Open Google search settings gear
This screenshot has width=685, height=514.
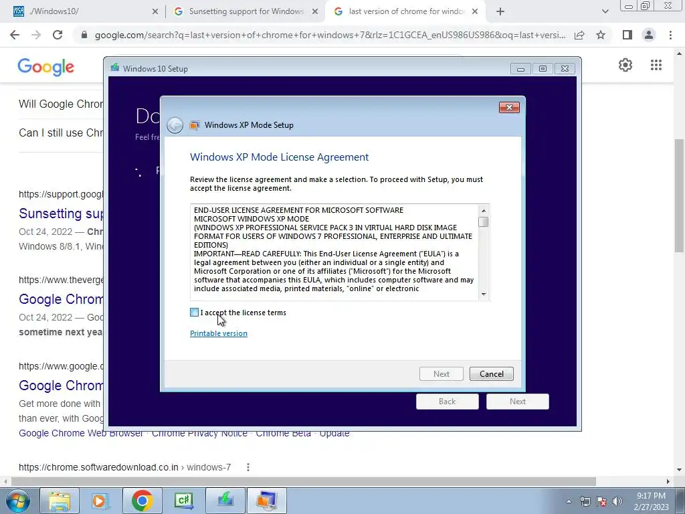tap(625, 65)
